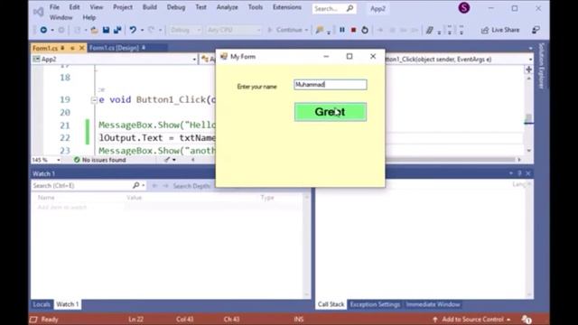Open the File menu
Image resolution: width=578 pixels, height=325 pixels.
(x=54, y=7)
